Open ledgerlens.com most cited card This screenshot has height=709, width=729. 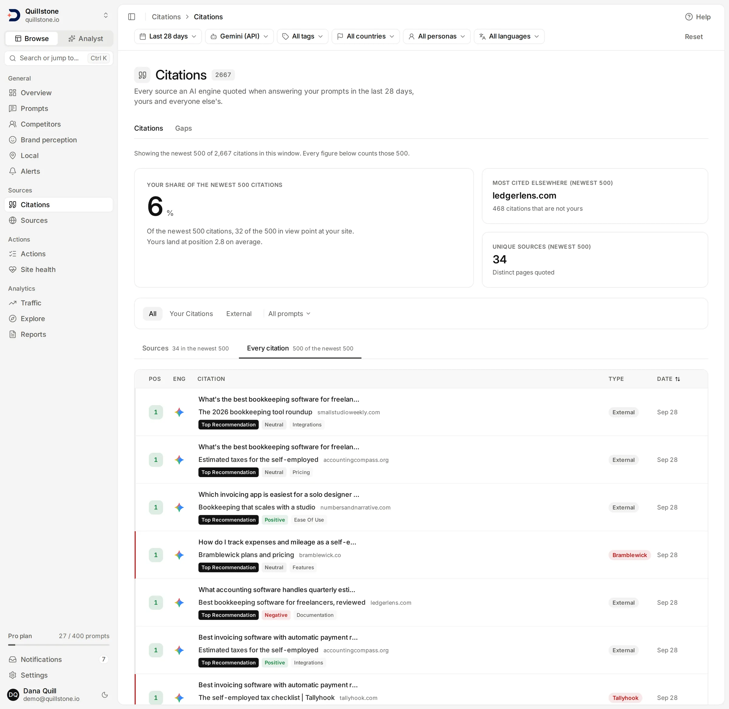click(595, 196)
